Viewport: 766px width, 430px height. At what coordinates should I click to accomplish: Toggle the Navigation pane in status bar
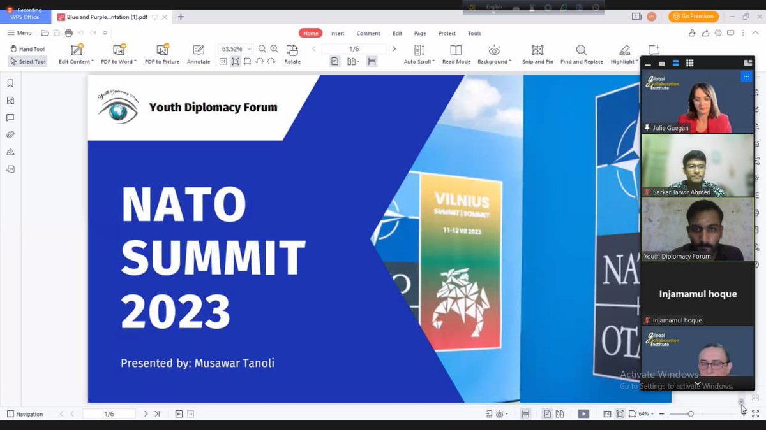(25, 413)
